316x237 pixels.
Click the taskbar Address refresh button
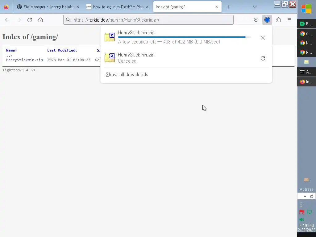coord(312,196)
